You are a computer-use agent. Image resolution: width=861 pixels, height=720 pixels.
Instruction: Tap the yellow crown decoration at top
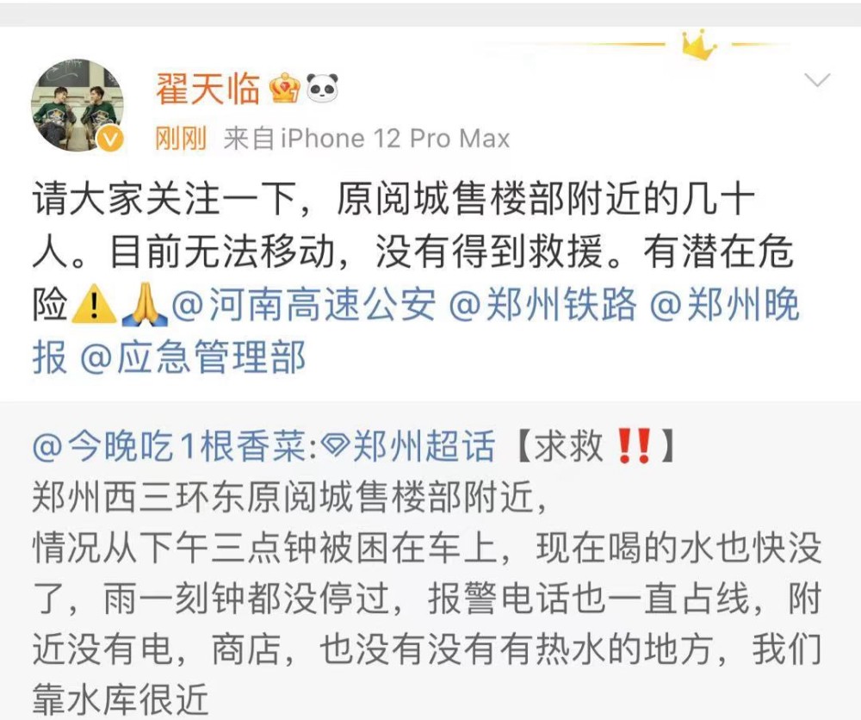tap(698, 44)
